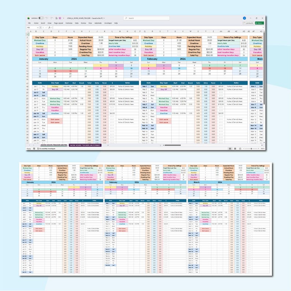Switch to Normal view icon
The width and height of the screenshot is (291, 291).
[x=230, y=149]
